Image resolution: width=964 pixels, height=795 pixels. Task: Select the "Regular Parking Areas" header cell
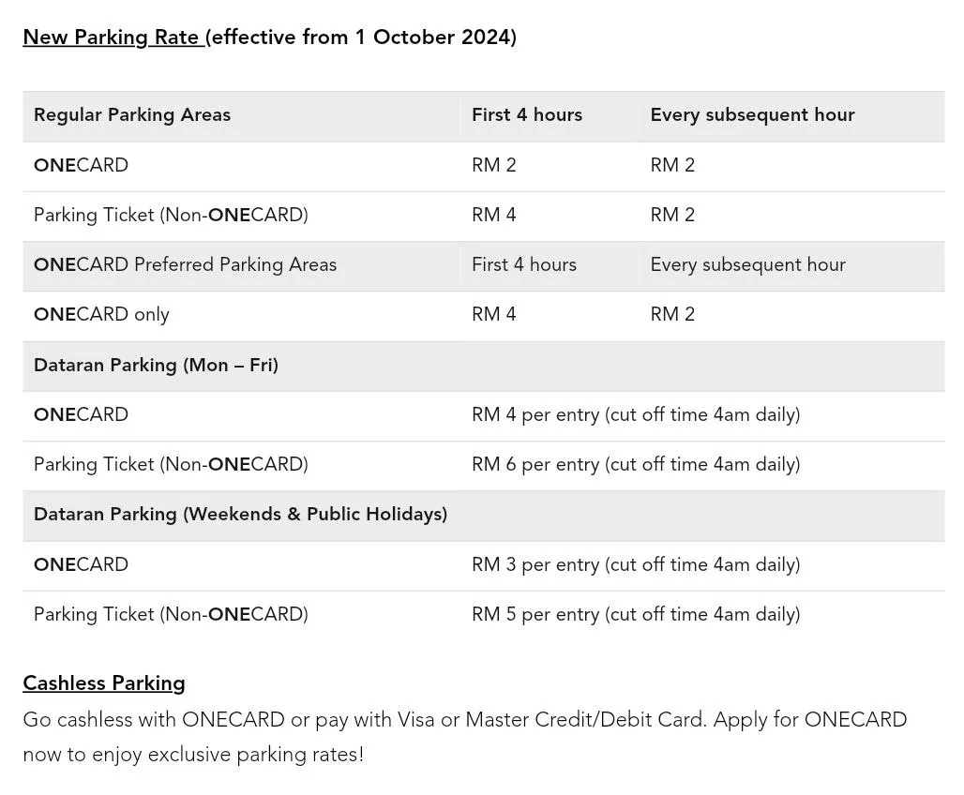[132, 115]
